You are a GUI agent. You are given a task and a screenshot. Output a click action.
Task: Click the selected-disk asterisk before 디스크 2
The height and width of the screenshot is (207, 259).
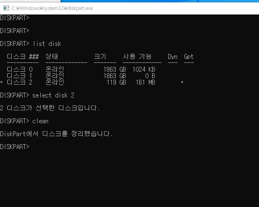click(x=2, y=82)
